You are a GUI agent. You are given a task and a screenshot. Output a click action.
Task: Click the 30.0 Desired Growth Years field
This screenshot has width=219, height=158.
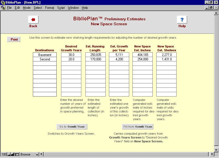click(x=71, y=55)
